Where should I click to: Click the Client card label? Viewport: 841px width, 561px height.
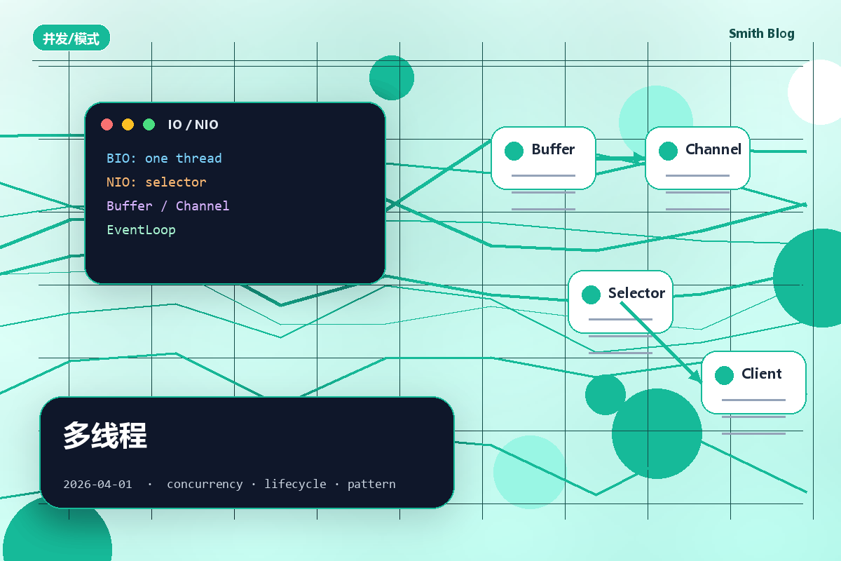(762, 374)
